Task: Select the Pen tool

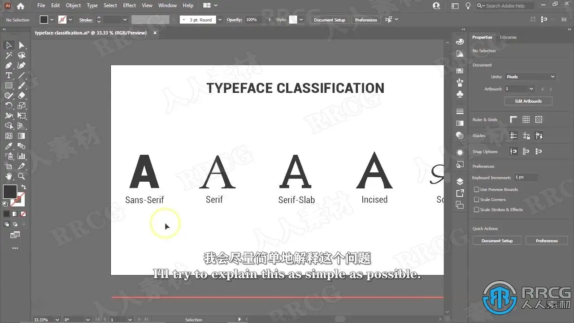Action: coord(9,65)
